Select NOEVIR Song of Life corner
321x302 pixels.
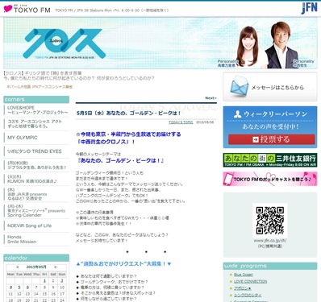click(x=29, y=225)
